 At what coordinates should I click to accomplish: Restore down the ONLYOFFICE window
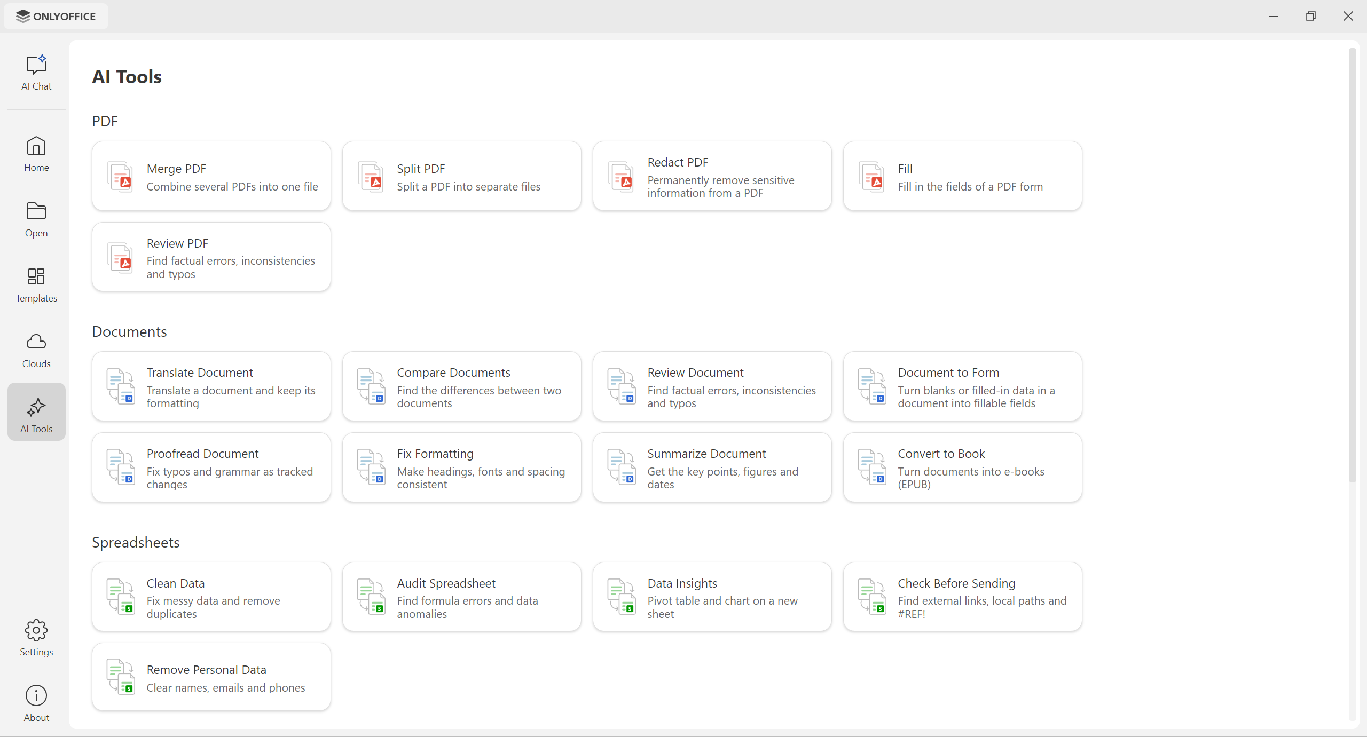click(1311, 16)
